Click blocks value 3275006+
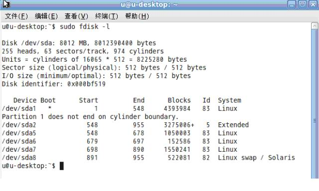Screen dimensions: 319x191 pyautogui.click(x=179, y=125)
